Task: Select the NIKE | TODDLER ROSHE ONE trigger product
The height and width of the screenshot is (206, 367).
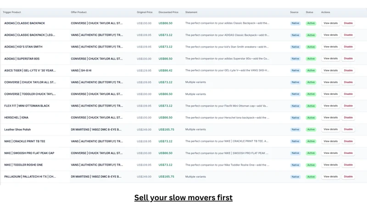Action: 23,165
